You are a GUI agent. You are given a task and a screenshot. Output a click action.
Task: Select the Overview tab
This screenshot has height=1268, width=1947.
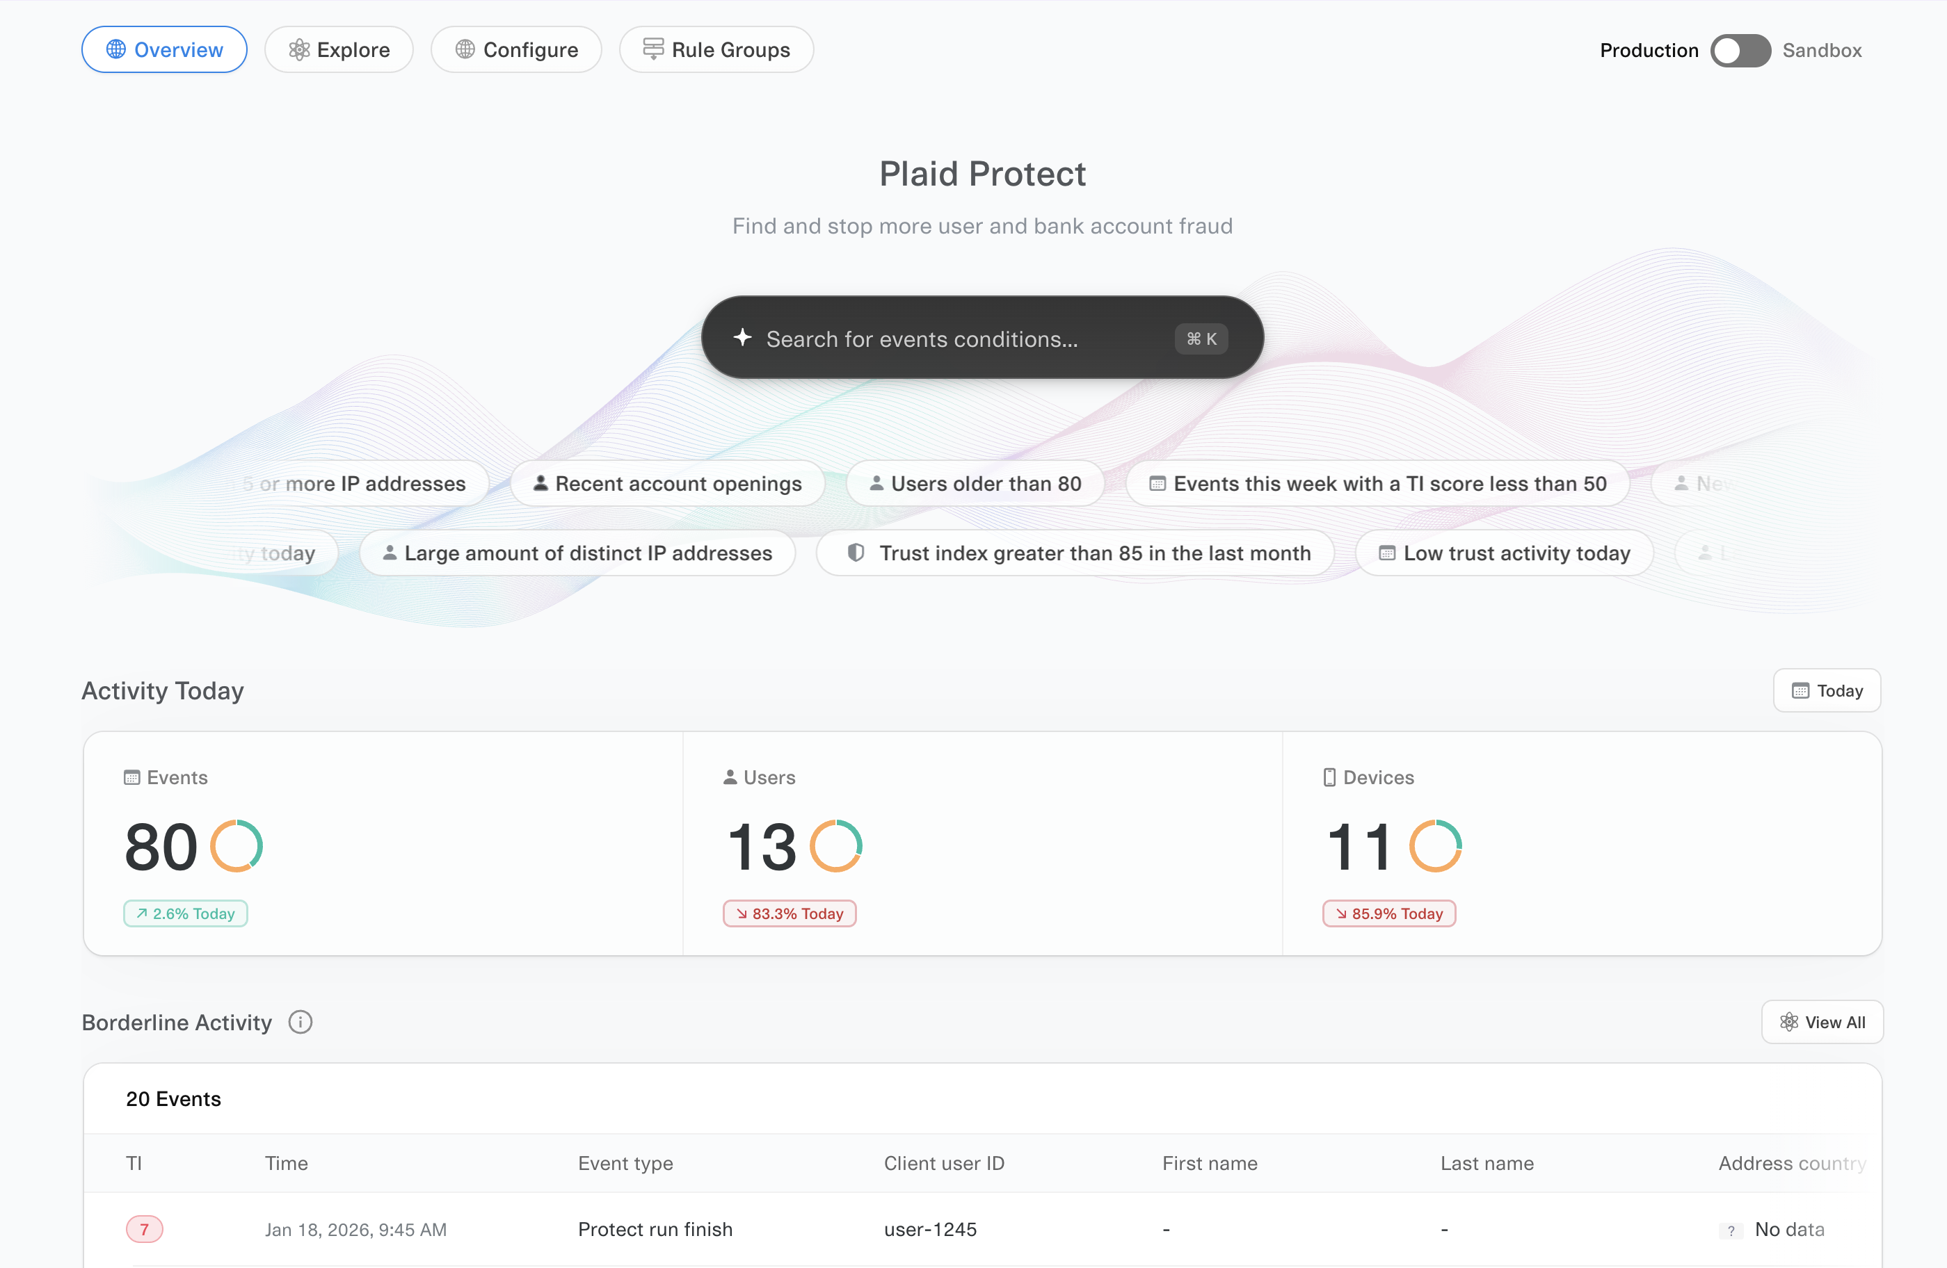pyautogui.click(x=164, y=50)
